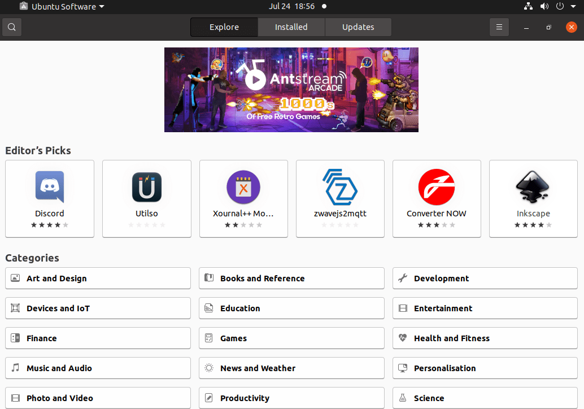Screen dimensions: 584x409
Task: Open the Photo and Video category
Action: (97, 398)
